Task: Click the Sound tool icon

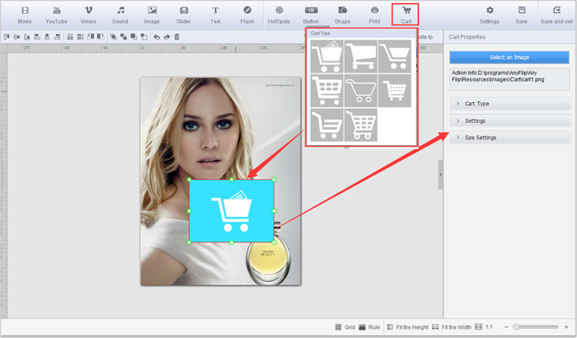Action: click(x=120, y=14)
